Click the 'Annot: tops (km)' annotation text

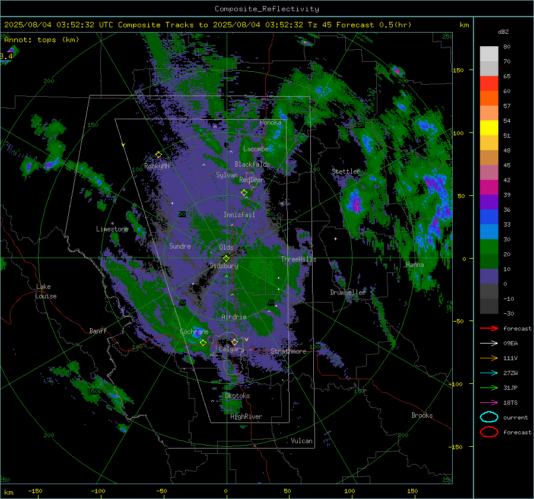pyautogui.click(x=42, y=40)
